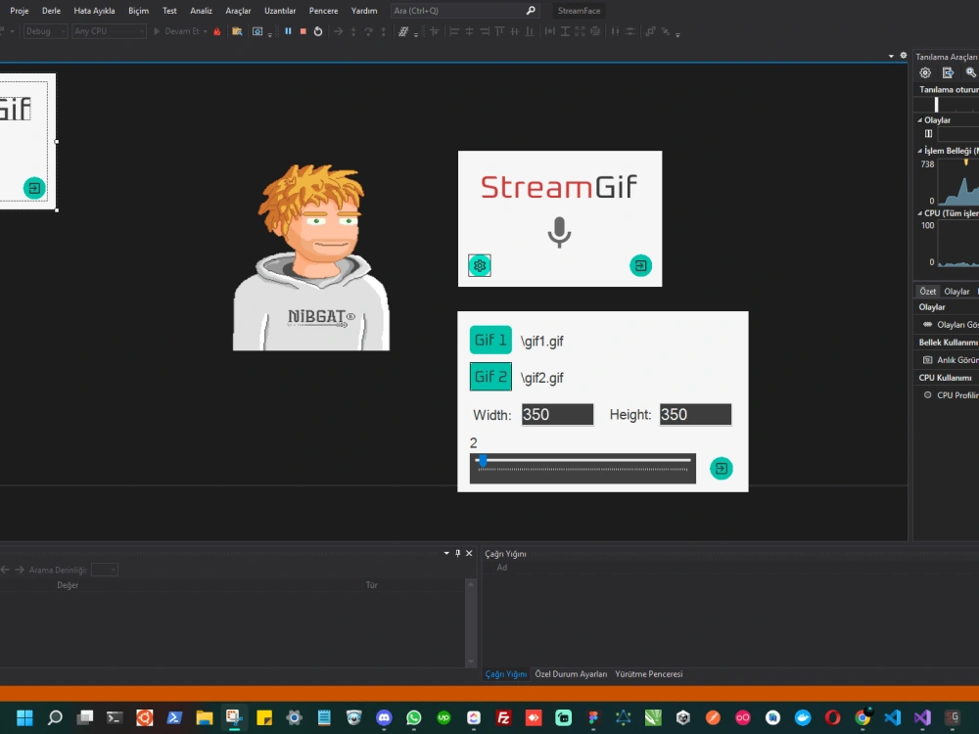This screenshot has height=734, width=979.
Task: Click the Width input field
Action: [558, 414]
